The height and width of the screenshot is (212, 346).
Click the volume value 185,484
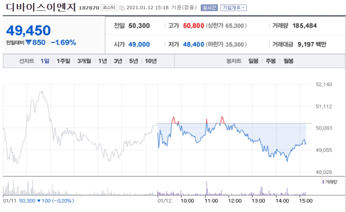305,26
